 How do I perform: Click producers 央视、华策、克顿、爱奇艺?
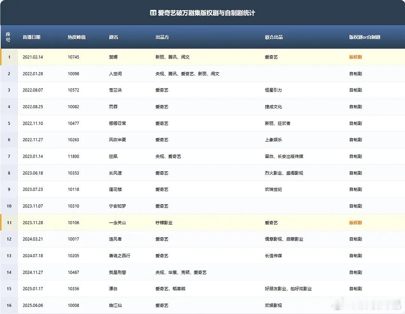point(181,272)
